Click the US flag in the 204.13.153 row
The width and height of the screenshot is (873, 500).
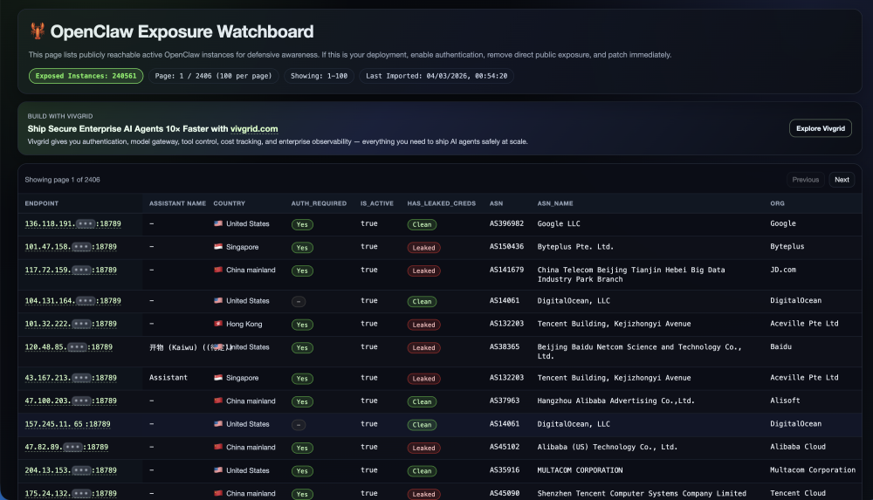[x=218, y=470]
